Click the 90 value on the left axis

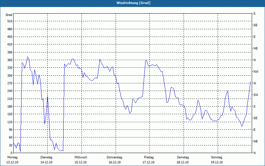[x=11, y=130]
